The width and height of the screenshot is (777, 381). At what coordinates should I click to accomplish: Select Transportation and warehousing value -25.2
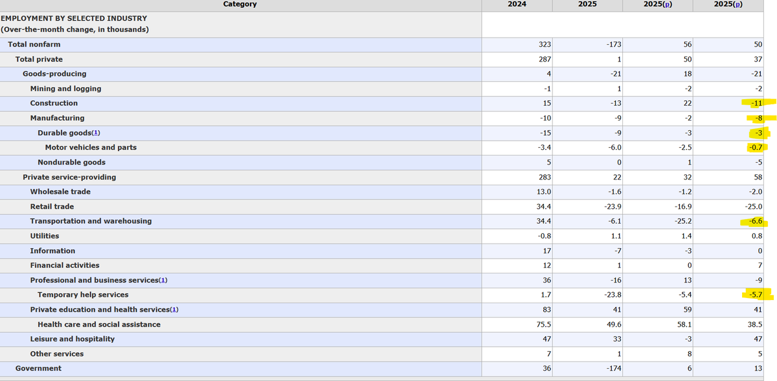682,221
